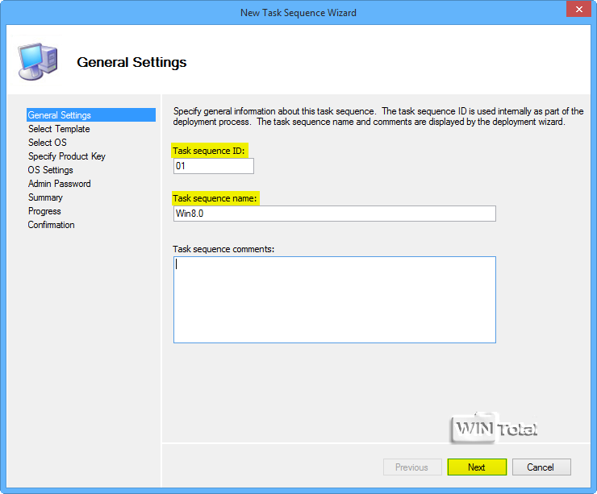
Task: Focus the Task sequence name field
Action: [x=334, y=214]
